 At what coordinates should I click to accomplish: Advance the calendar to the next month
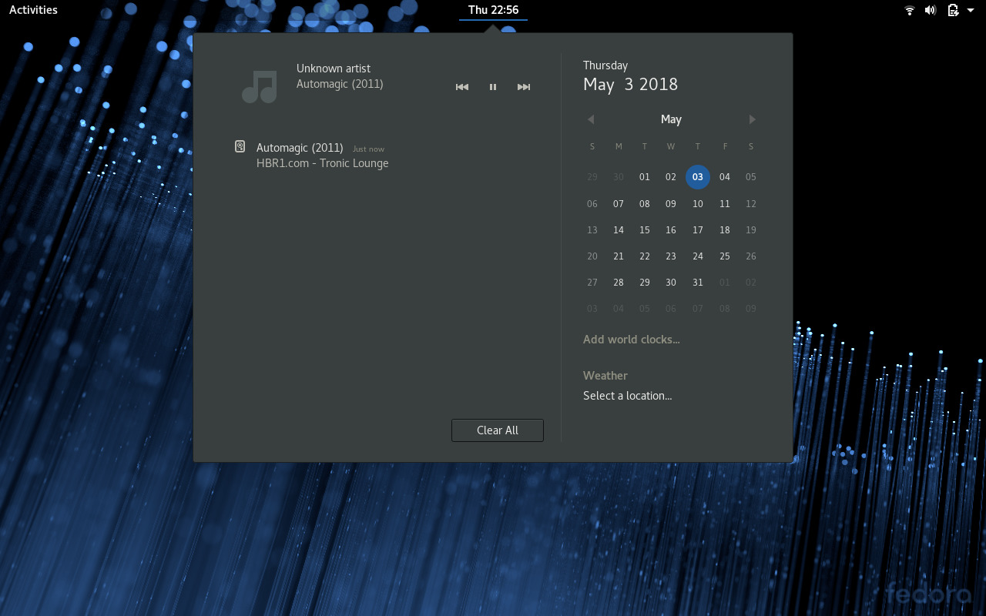tap(752, 119)
